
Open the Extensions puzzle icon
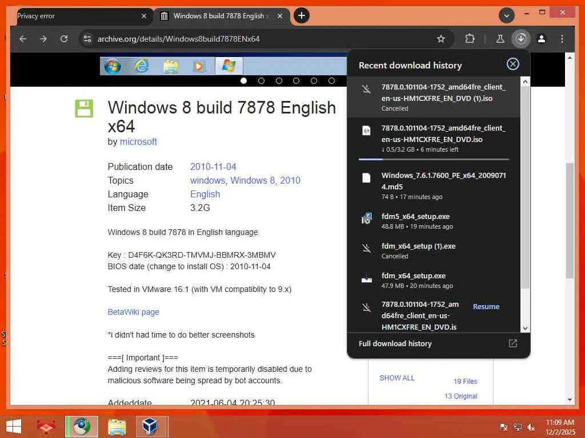[470, 39]
